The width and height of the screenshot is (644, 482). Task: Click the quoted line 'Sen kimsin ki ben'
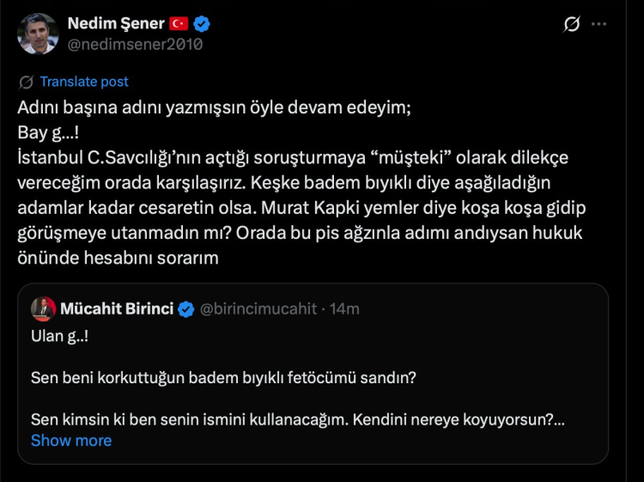(x=296, y=421)
